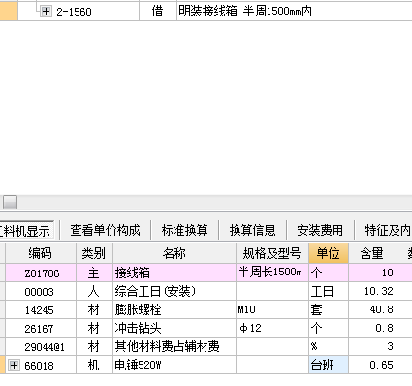Select quantity cell 0.65
This screenshot has width=412, height=386.
(x=372, y=365)
